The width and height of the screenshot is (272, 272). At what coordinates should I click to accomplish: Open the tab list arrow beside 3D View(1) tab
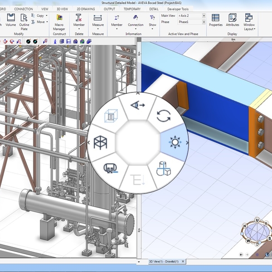[x=139, y=262]
